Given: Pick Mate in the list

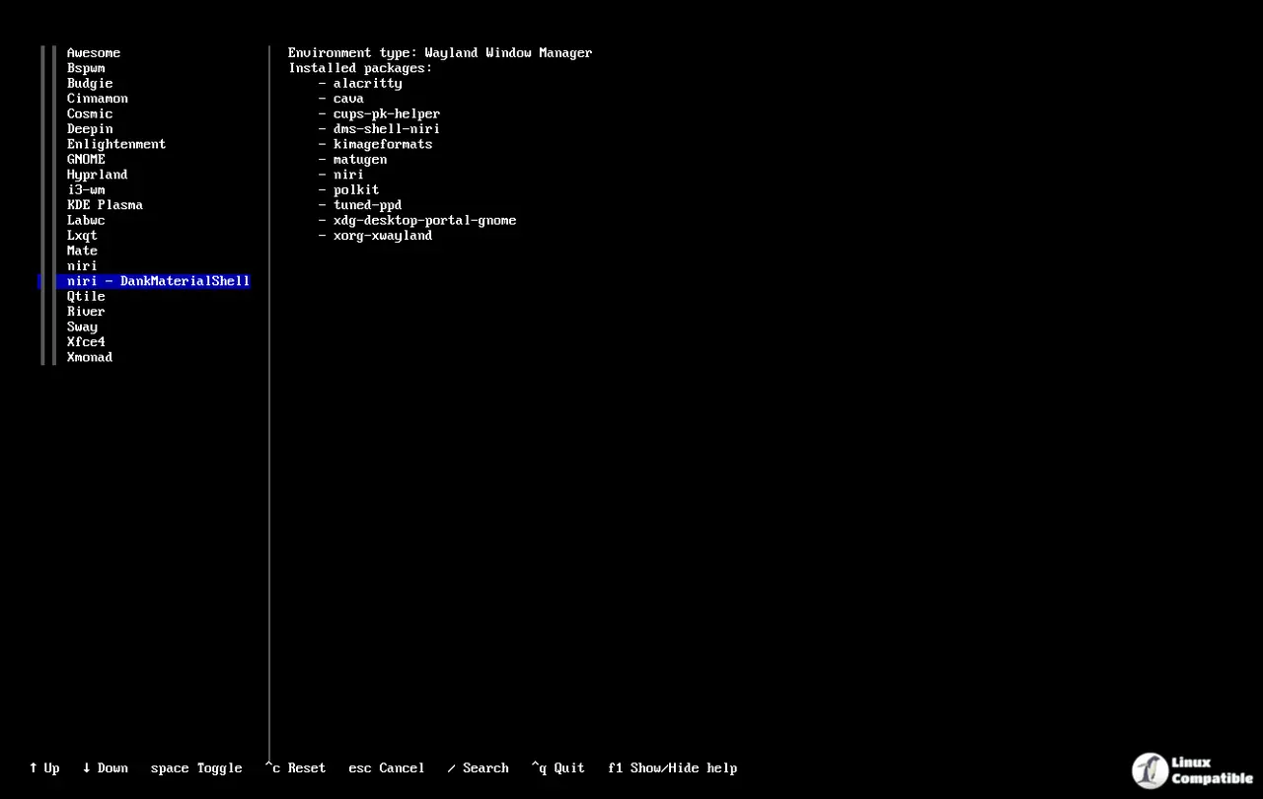Looking at the screenshot, I should click(x=82, y=251).
